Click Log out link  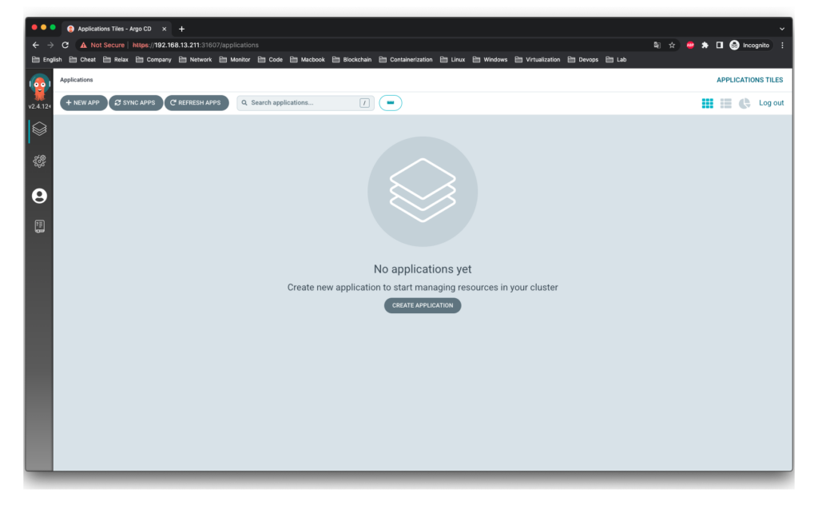[x=771, y=103]
